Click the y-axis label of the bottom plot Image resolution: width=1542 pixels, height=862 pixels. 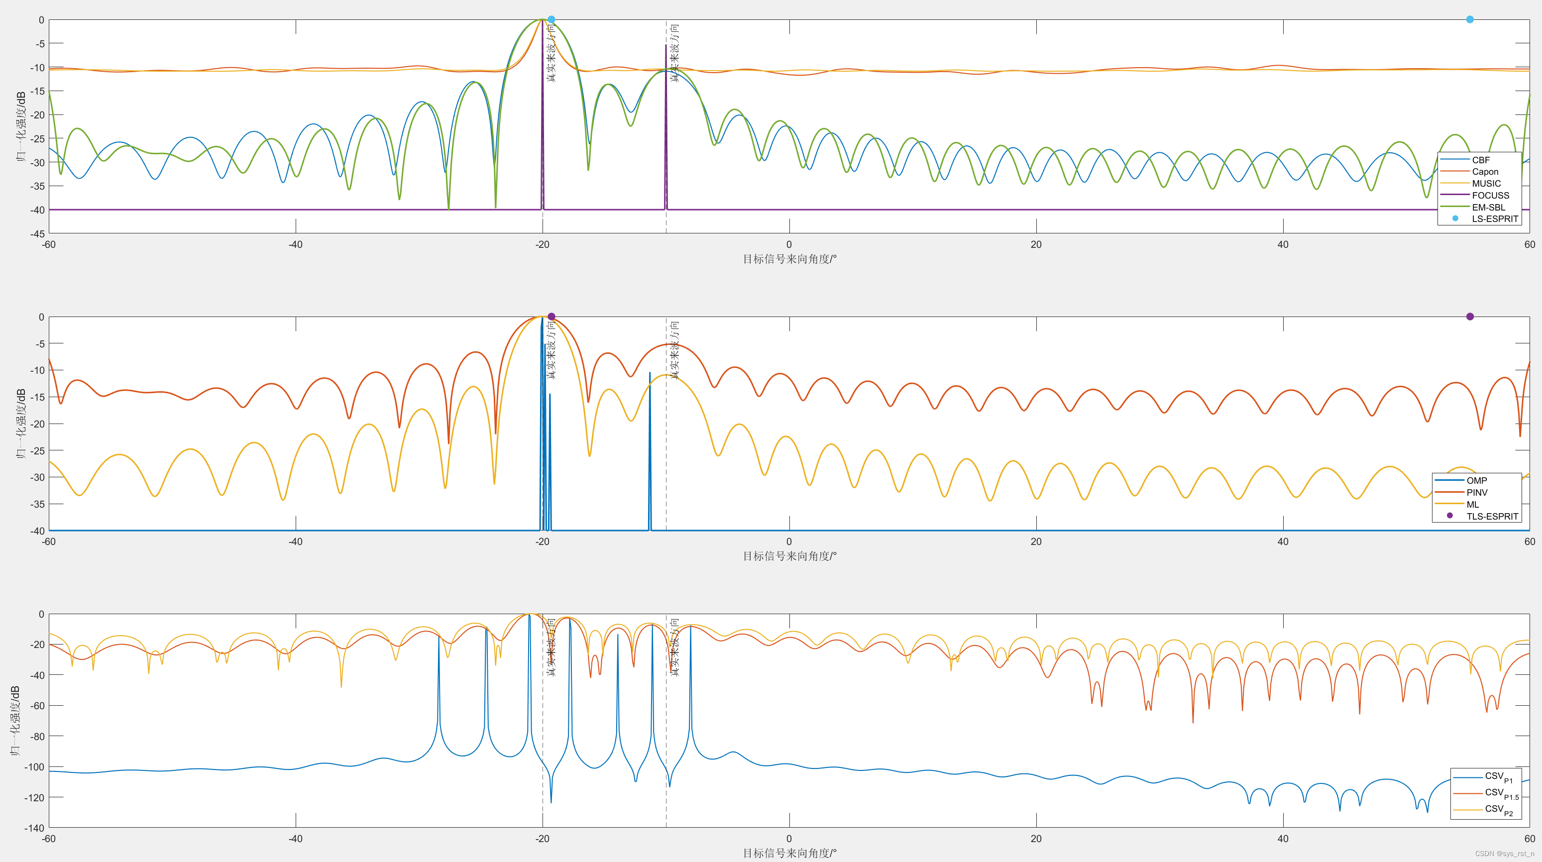click(15, 720)
